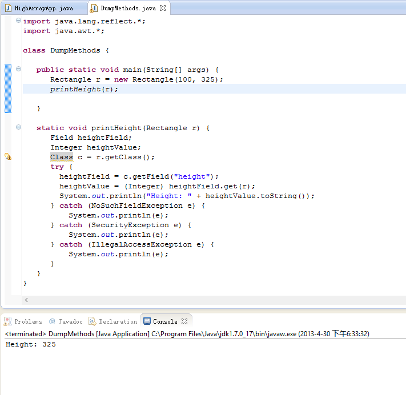
Task: Collapse the main method fold marker
Action: tap(18, 69)
